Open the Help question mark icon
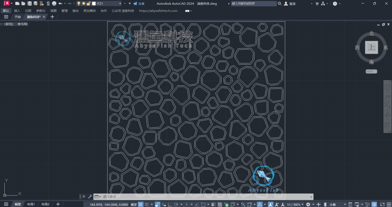 [335, 4]
